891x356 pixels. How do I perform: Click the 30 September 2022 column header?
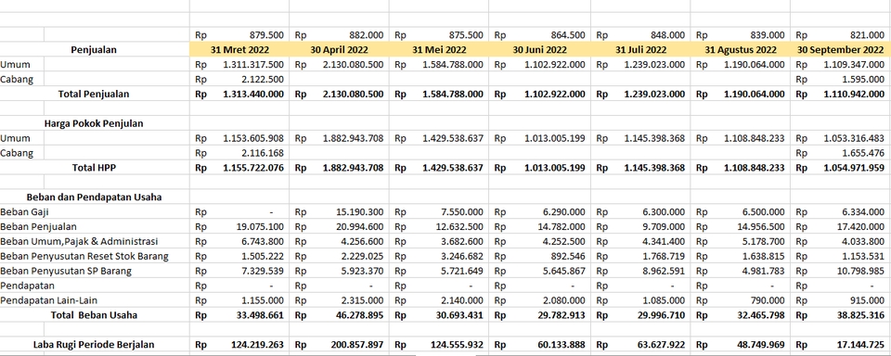point(841,50)
